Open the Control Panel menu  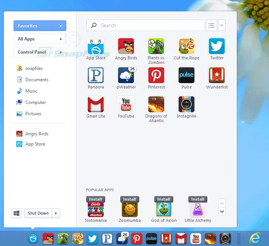(40, 52)
